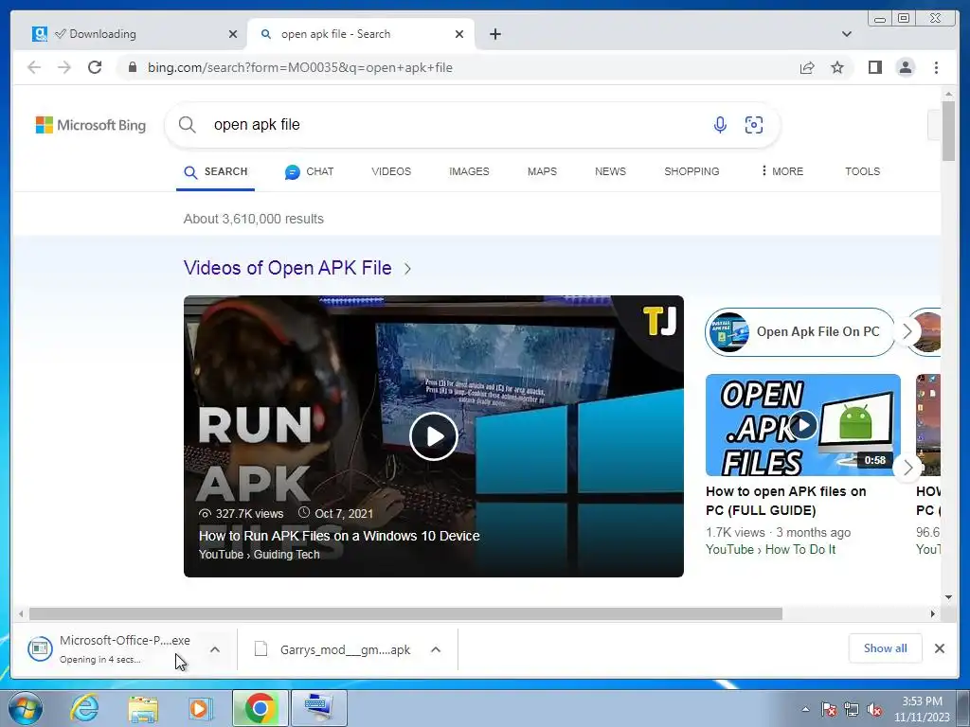Open 'How to open APK files on PC (FULL GUIDE)'
Viewport: 970px width, 727px height.
pos(785,501)
